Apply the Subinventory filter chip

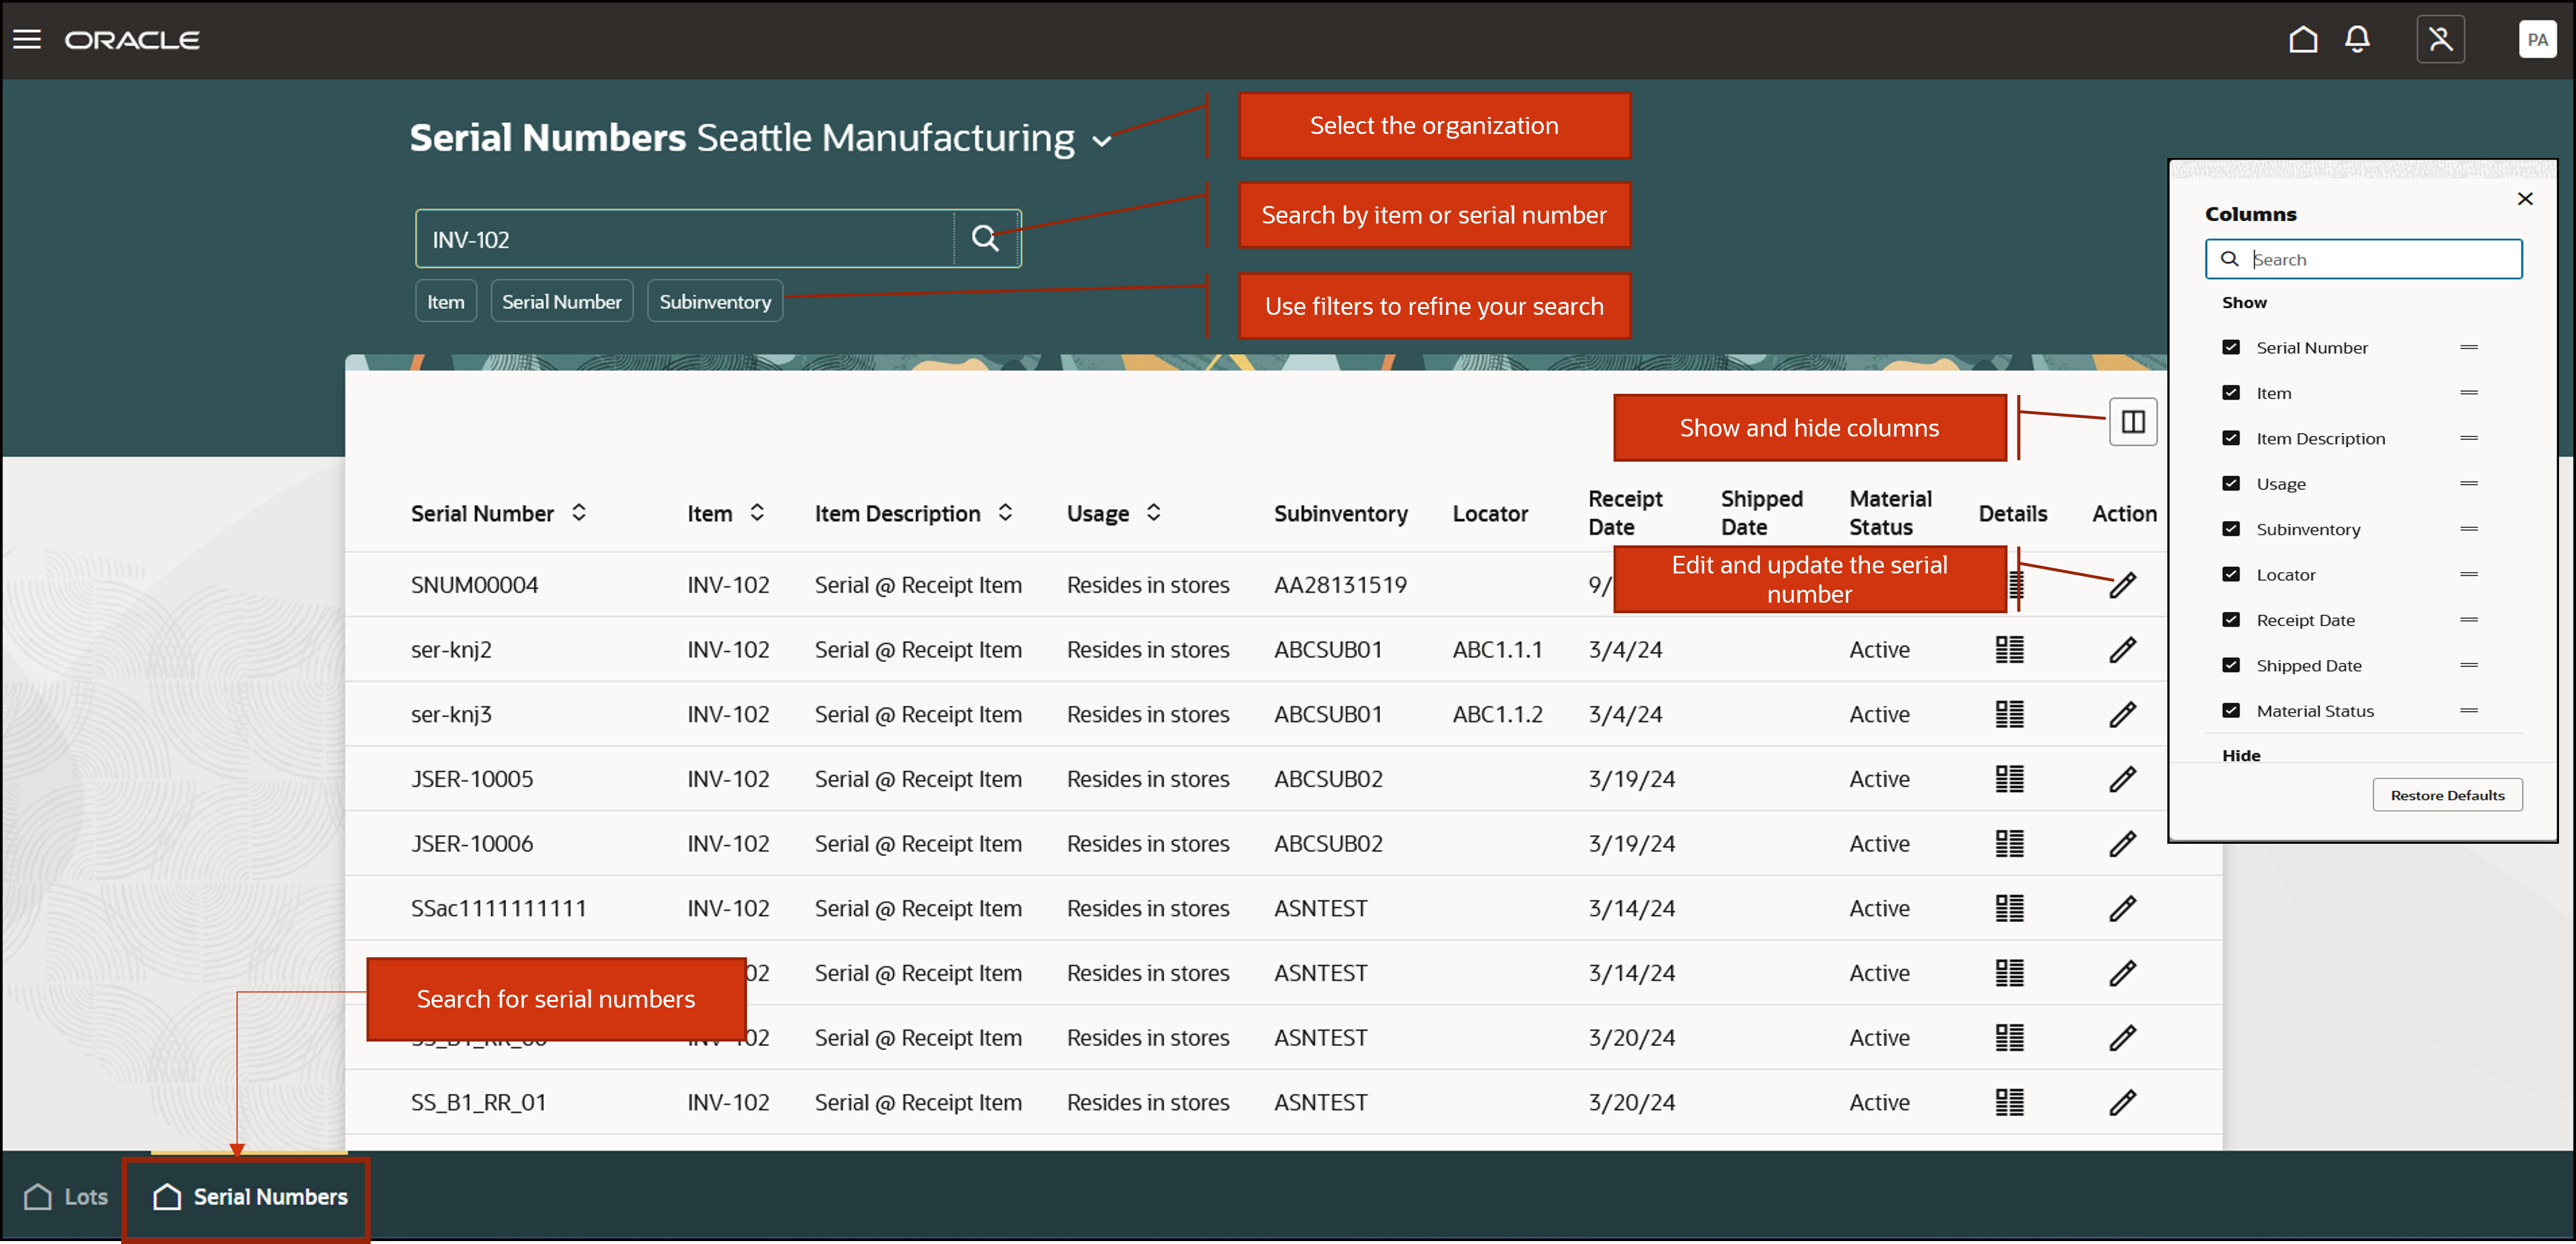click(x=714, y=302)
